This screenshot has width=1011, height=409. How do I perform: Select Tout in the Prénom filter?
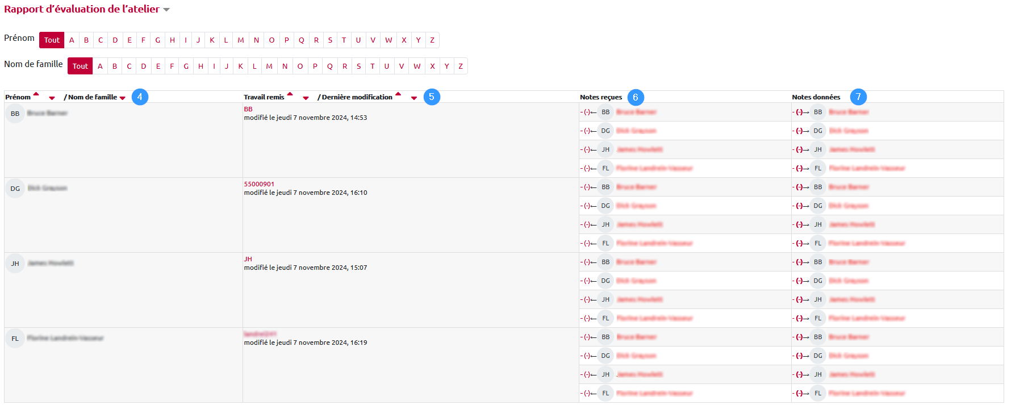pyautogui.click(x=52, y=40)
